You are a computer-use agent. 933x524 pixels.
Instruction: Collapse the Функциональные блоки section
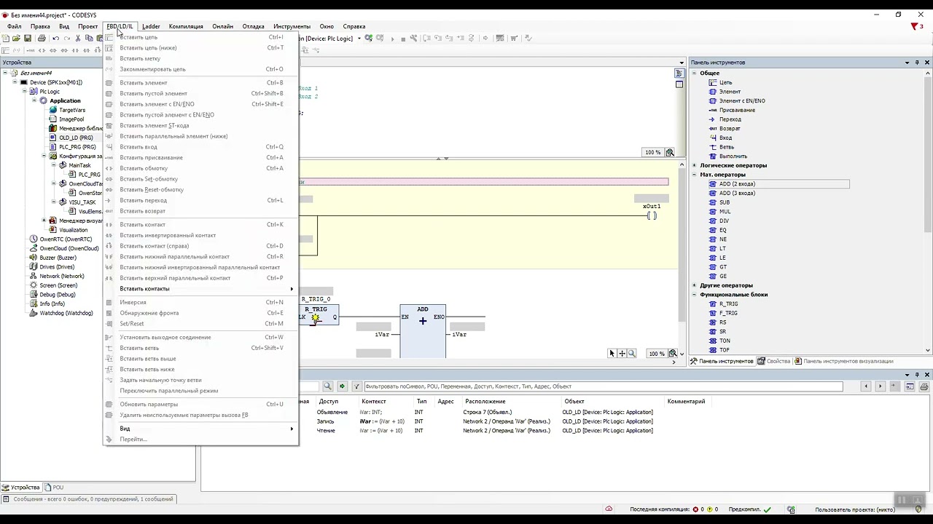(694, 295)
